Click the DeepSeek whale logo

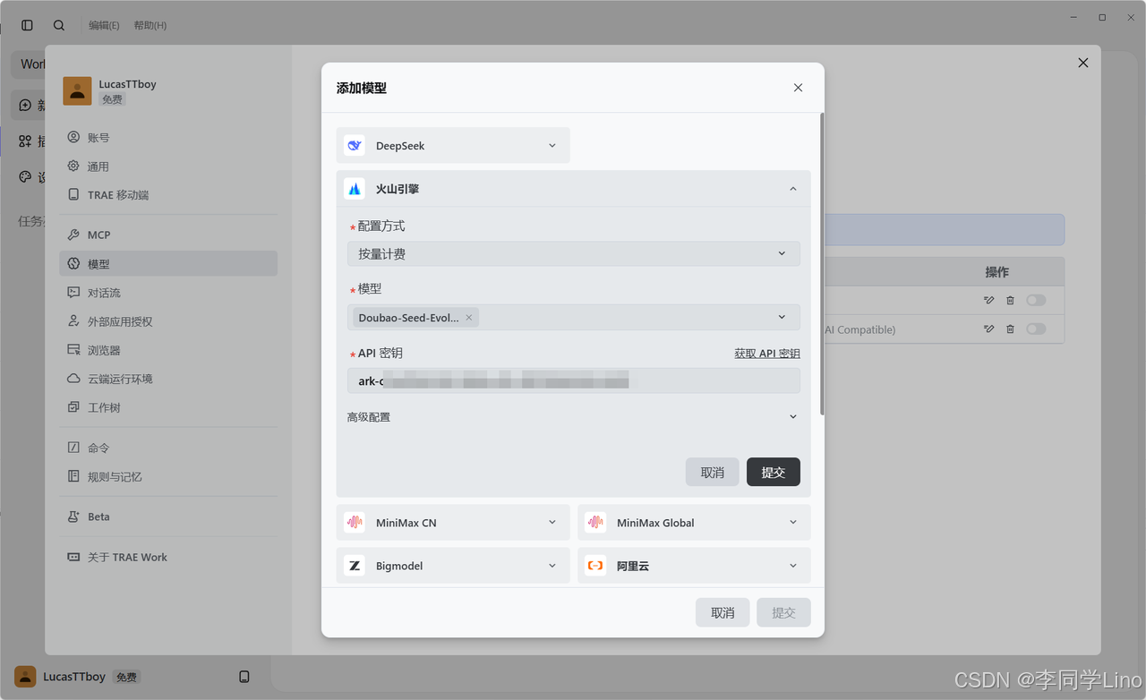[355, 145]
